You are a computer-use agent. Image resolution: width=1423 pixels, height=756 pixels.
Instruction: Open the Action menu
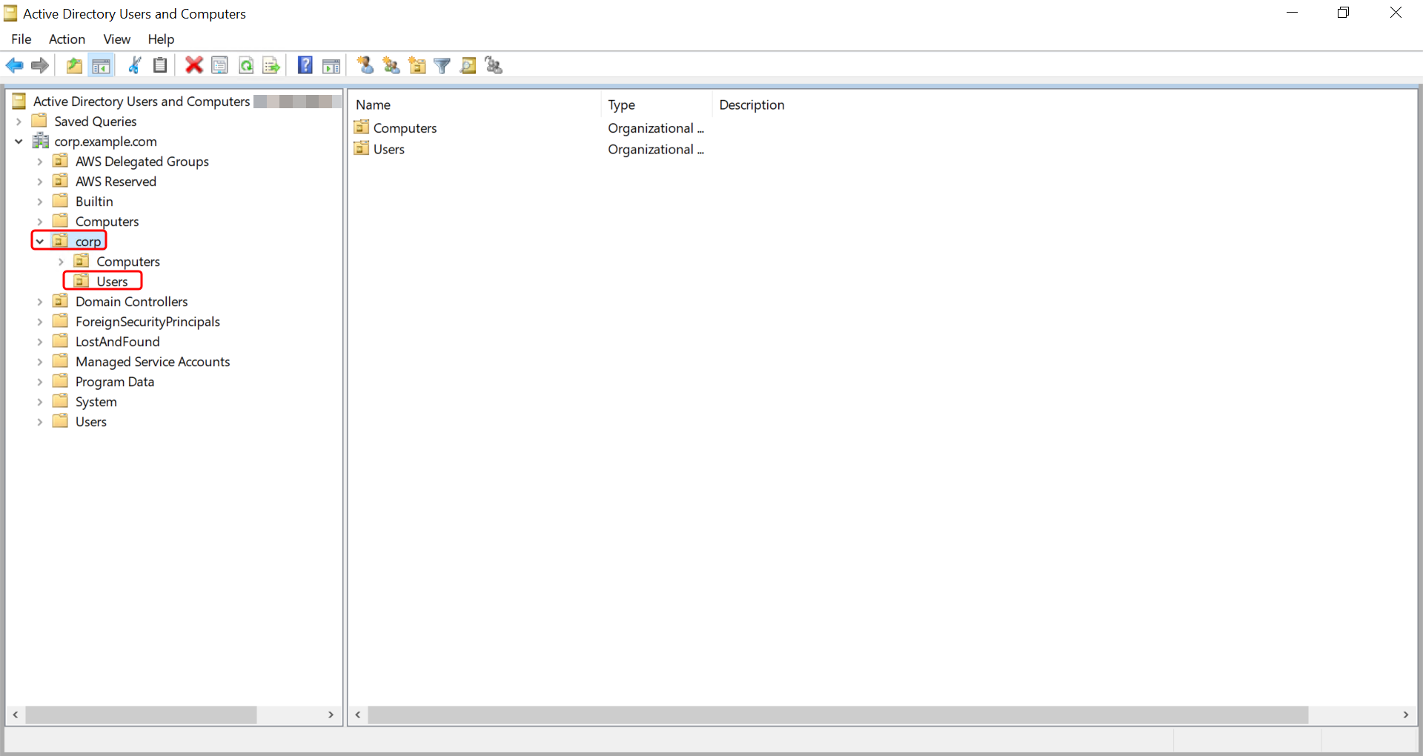67,39
